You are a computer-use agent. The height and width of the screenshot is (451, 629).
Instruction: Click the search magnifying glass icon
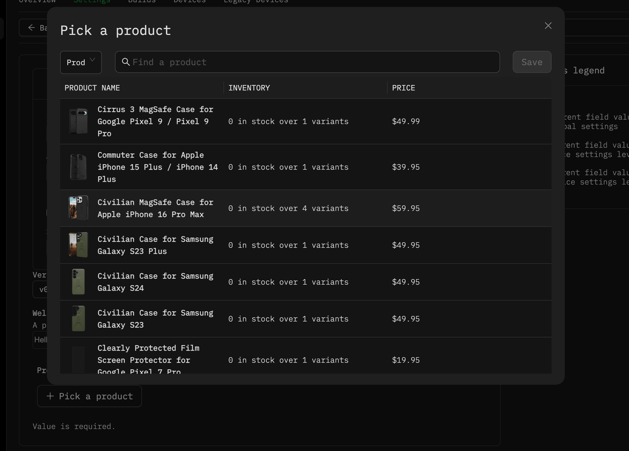(126, 62)
